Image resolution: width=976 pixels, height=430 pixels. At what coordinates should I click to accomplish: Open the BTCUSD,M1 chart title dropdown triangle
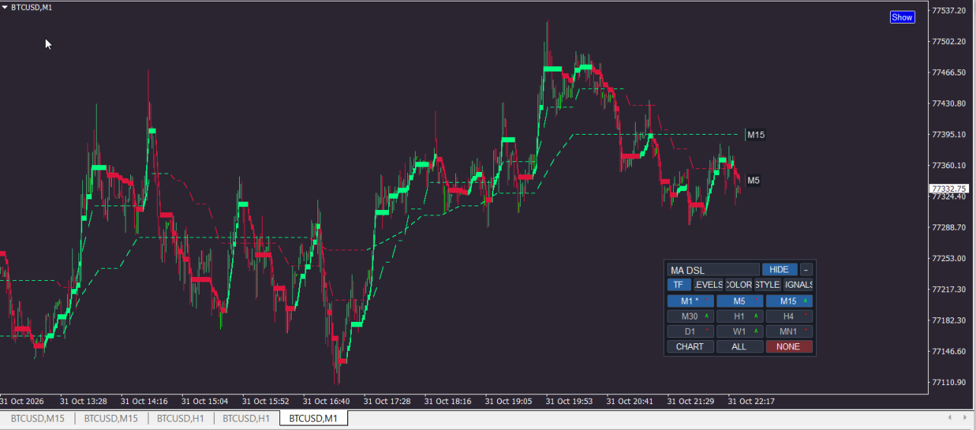(x=5, y=7)
